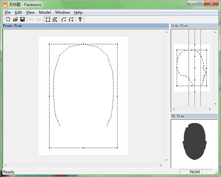Viewport: 221px width, 177px height.
Task: Click the Redo arrow icon
Action: point(39,19)
